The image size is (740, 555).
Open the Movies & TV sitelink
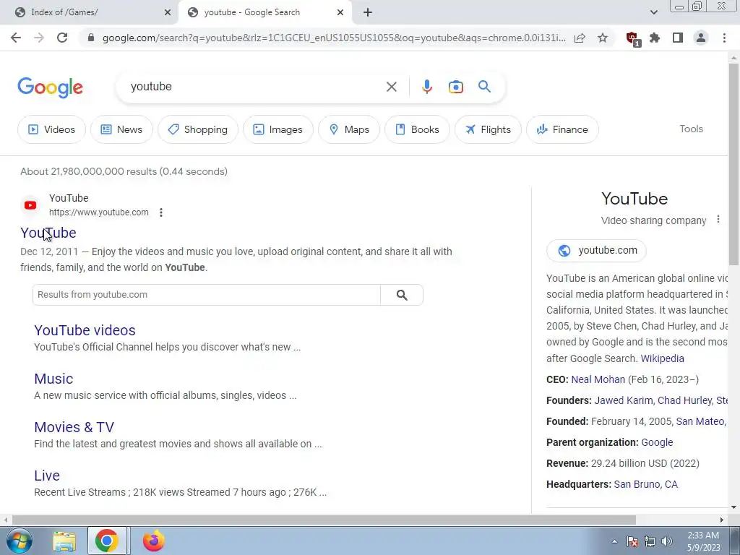[x=74, y=427]
